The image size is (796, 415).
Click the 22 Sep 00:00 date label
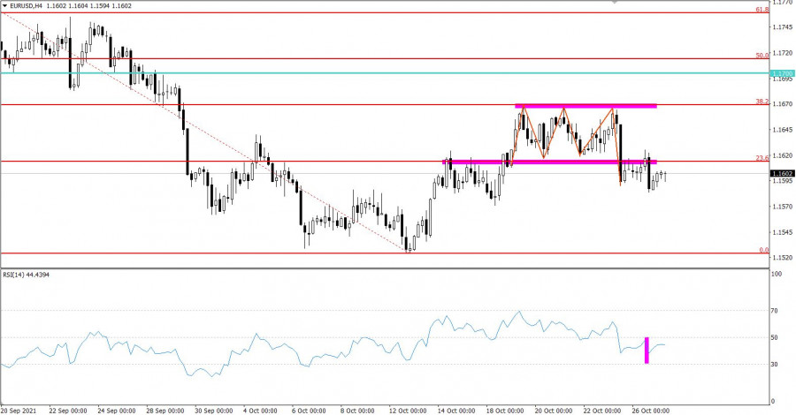[68, 411]
